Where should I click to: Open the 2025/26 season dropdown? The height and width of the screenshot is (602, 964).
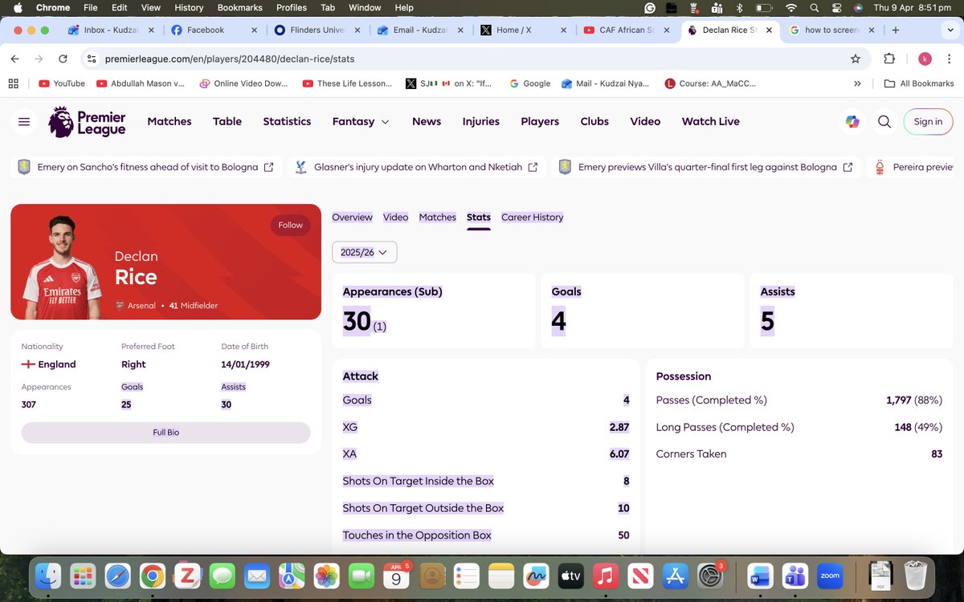(x=365, y=252)
